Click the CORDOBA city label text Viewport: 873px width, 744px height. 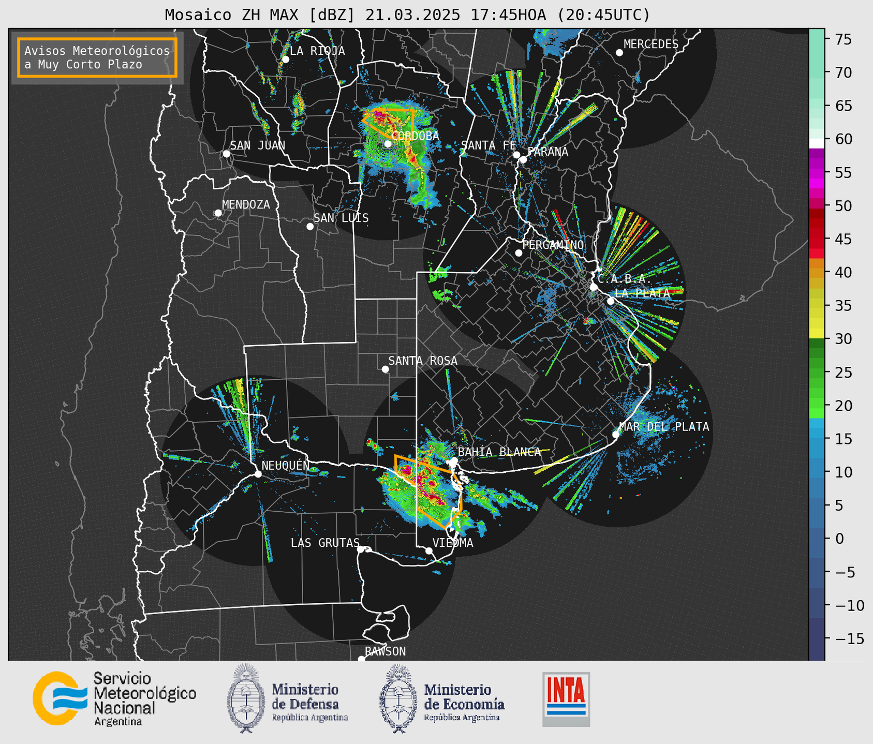(415, 136)
